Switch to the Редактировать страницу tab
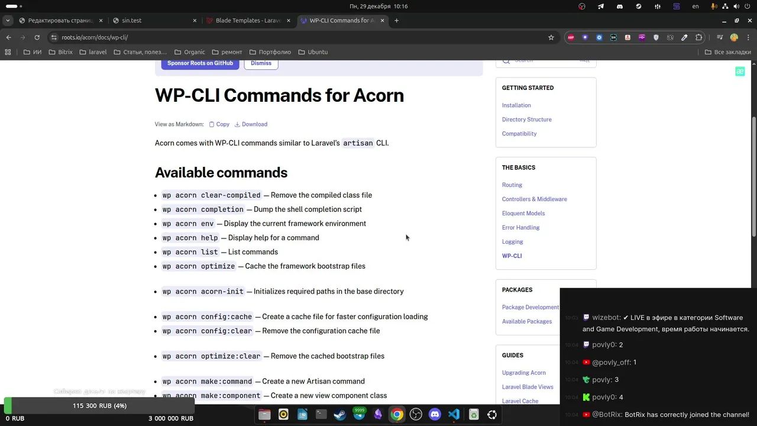This screenshot has height=426, width=757. (x=60, y=20)
